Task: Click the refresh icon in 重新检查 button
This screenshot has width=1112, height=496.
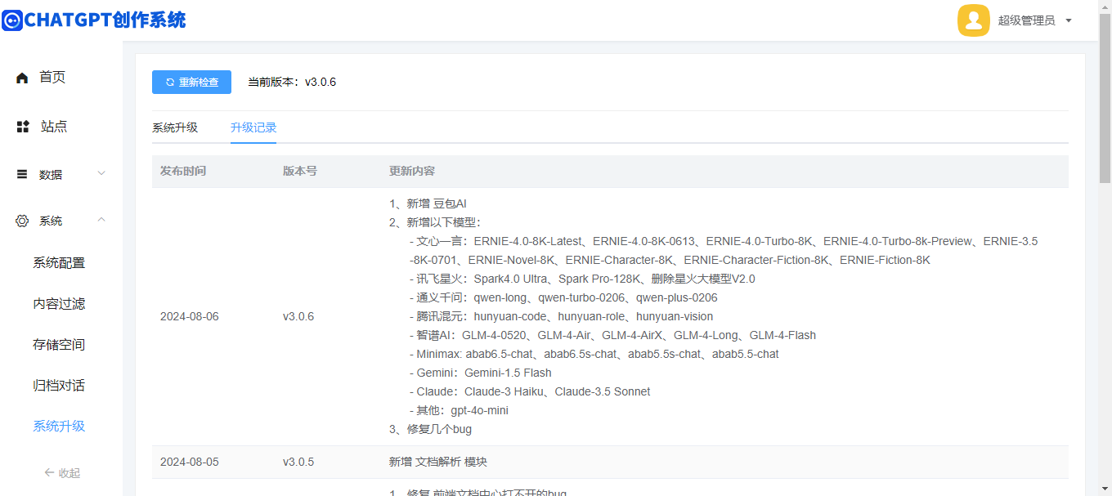Action: (x=170, y=83)
